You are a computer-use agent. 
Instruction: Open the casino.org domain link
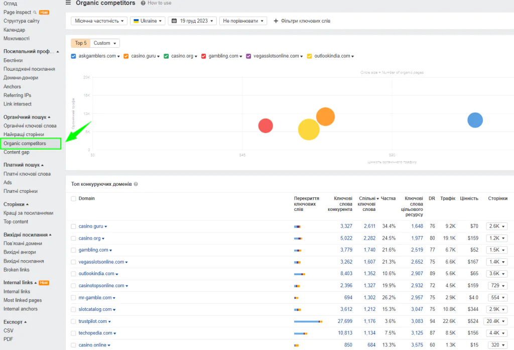[x=89, y=238]
